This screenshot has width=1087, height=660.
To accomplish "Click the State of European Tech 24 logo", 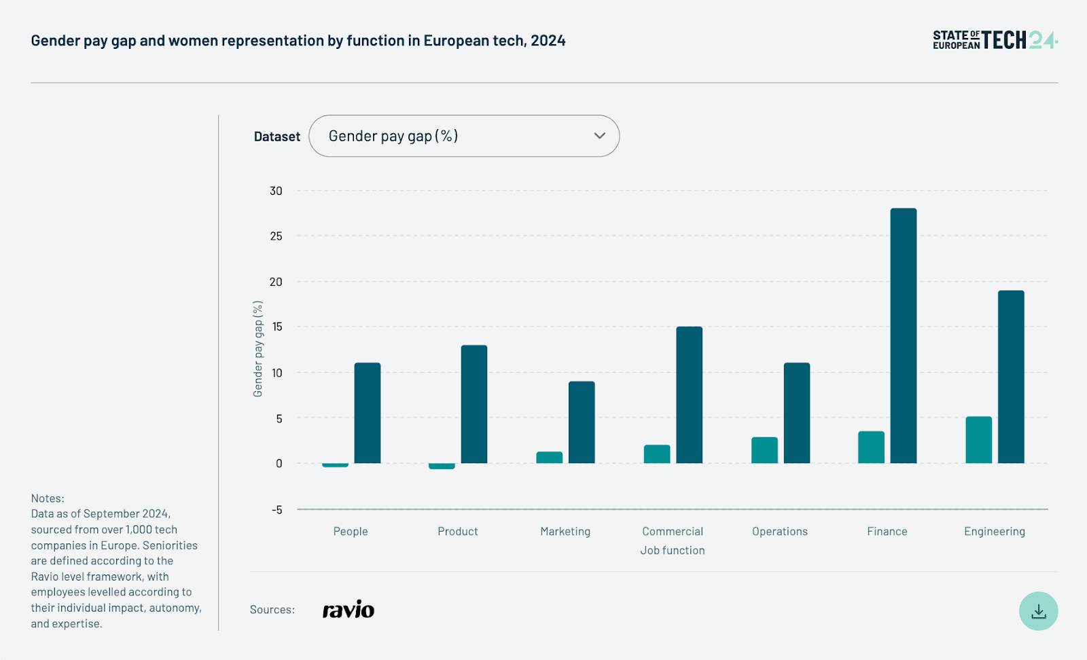I will coord(995,40).
